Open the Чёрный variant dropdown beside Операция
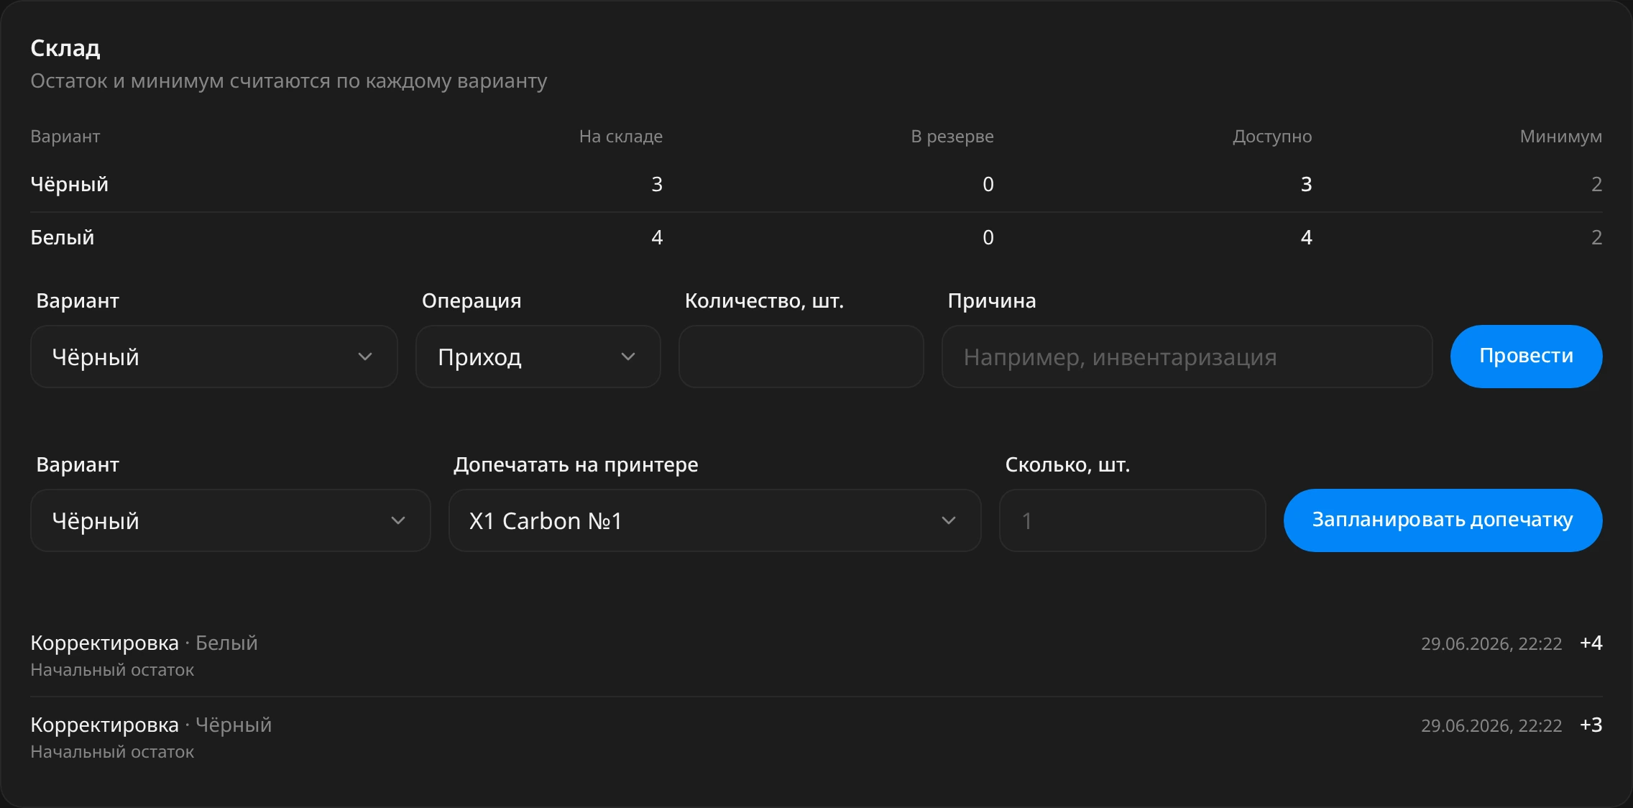The image size is (1633, 808). click(213, 357)
